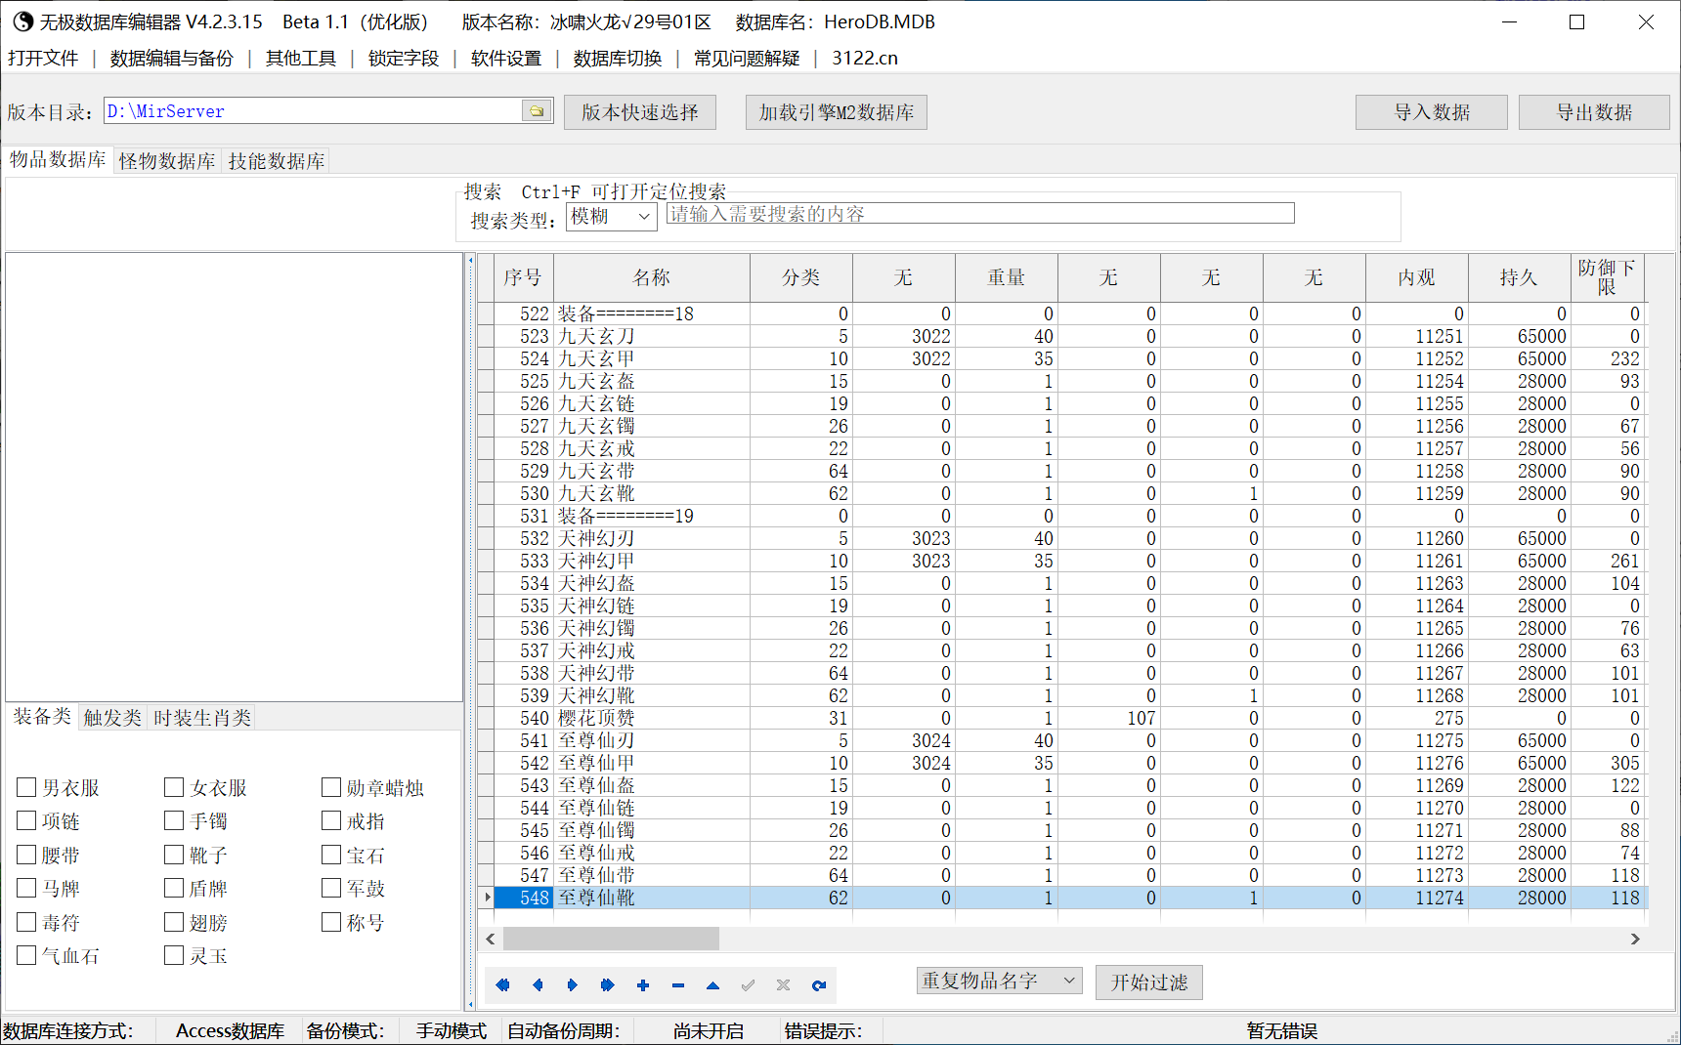The width and height of the screenshot is (1681, 1045).
Task: Click the horizontal scrollbar thumb under the table
Action: pos(611,939)
